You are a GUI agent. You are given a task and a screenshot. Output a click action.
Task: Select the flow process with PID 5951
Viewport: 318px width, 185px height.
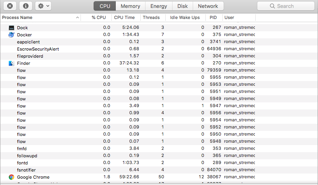[21, 92]
